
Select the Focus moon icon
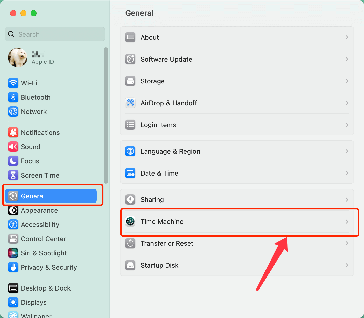(x=13, y=161)
